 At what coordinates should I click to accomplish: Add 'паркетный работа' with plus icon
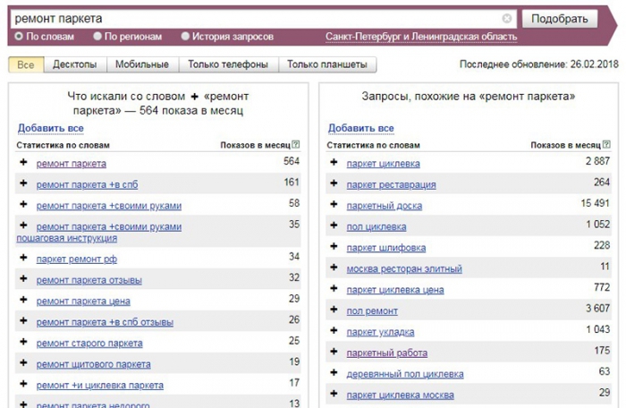click(334, 352)
